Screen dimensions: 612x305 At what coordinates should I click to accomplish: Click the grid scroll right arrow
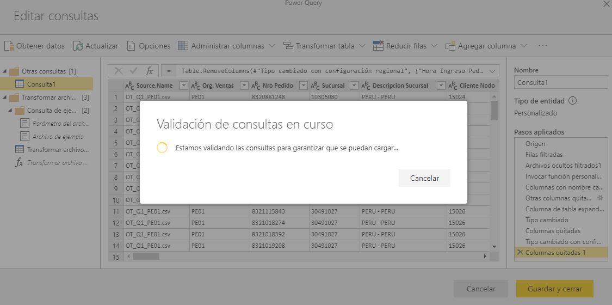point(485,257)
